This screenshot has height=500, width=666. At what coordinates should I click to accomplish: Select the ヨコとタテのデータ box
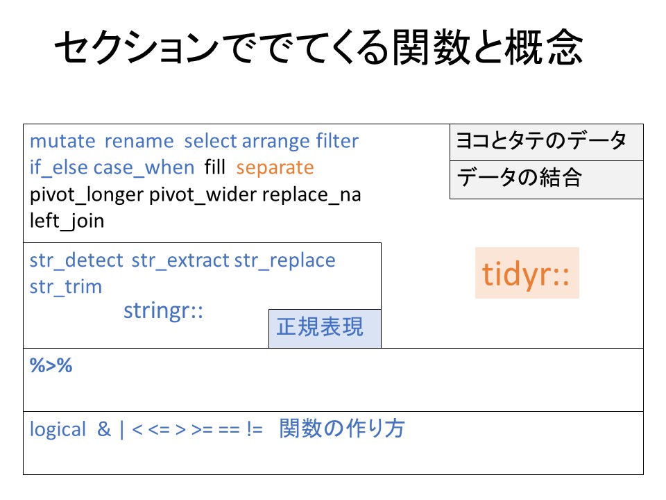pyautogui.click(x=546, y=142)
